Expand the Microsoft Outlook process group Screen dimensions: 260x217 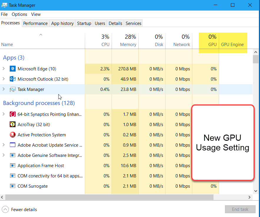(4, 79)
